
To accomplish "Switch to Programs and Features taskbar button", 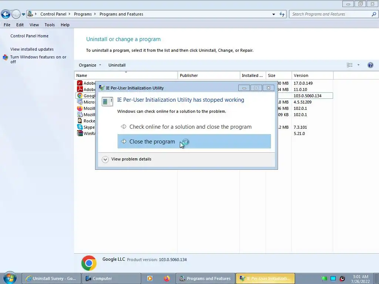I will tap(205, 278).
